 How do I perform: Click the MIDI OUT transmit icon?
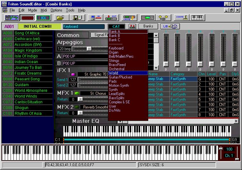112,18
